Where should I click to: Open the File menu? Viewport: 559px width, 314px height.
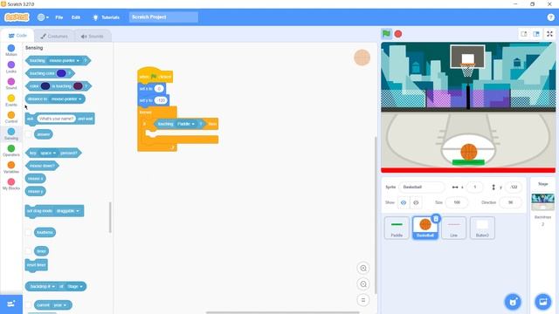click(59, 17)
